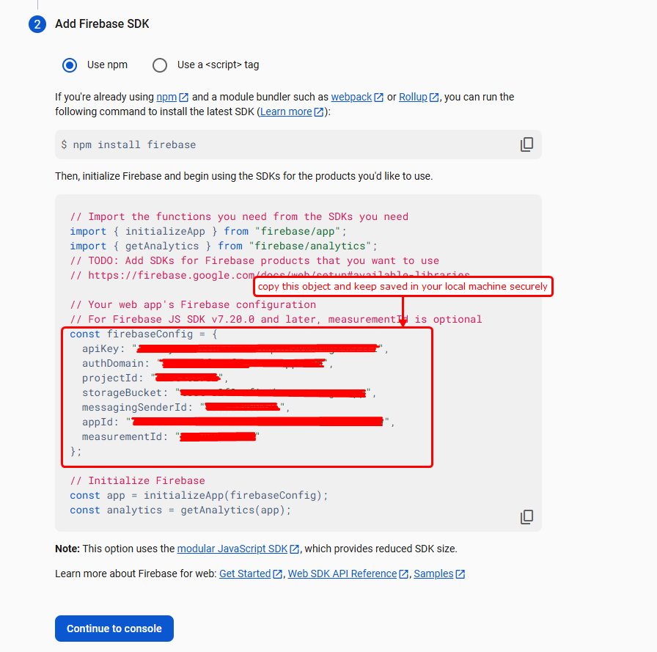Click the Add Firebase SDK heading

point(102,24)
